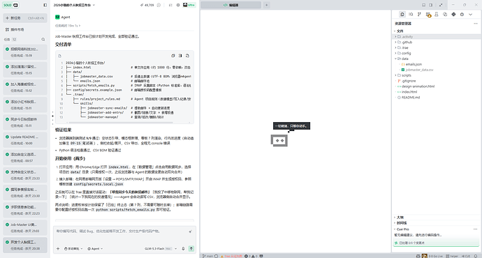Collapse the 文件 files section
This screenshot has width=482, height=258.
tap(399, 31)
